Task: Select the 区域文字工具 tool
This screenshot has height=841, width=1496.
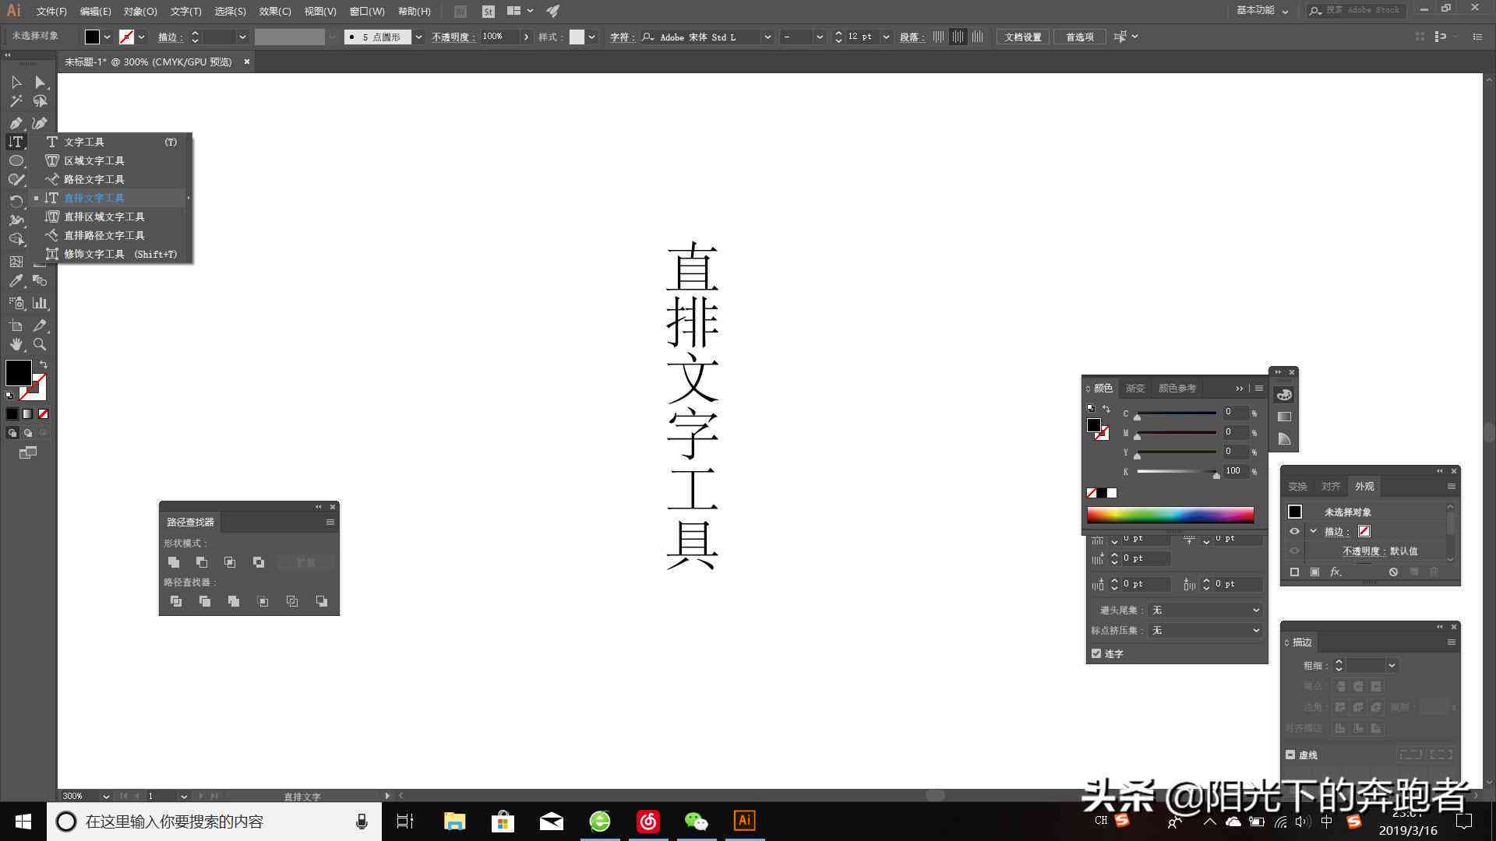Action: pos(94,160)
